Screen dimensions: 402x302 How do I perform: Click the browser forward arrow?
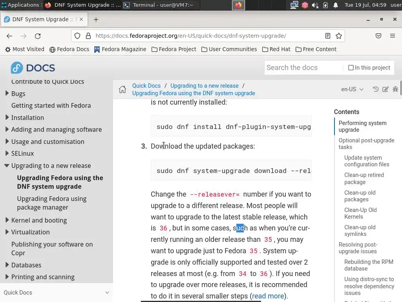click(24, 36)
